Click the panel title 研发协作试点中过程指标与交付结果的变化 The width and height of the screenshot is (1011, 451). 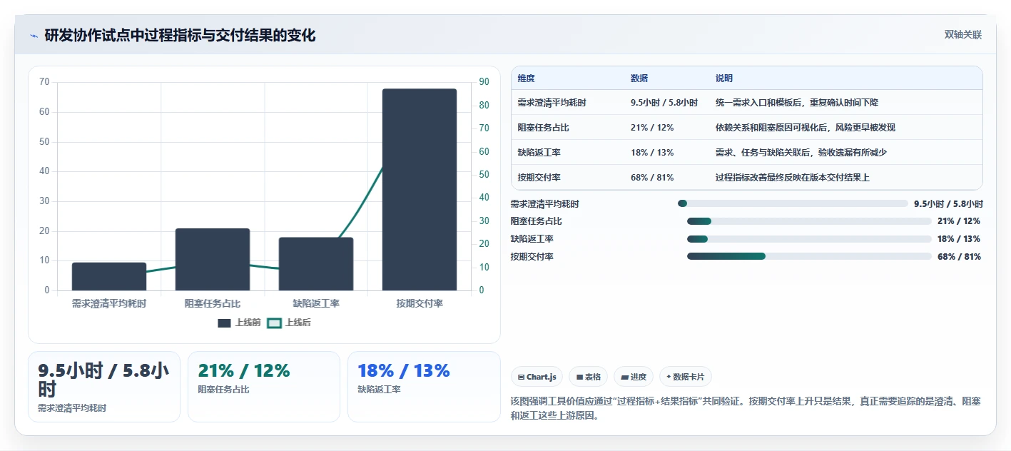pyautogui.click(x=180, y=36)
